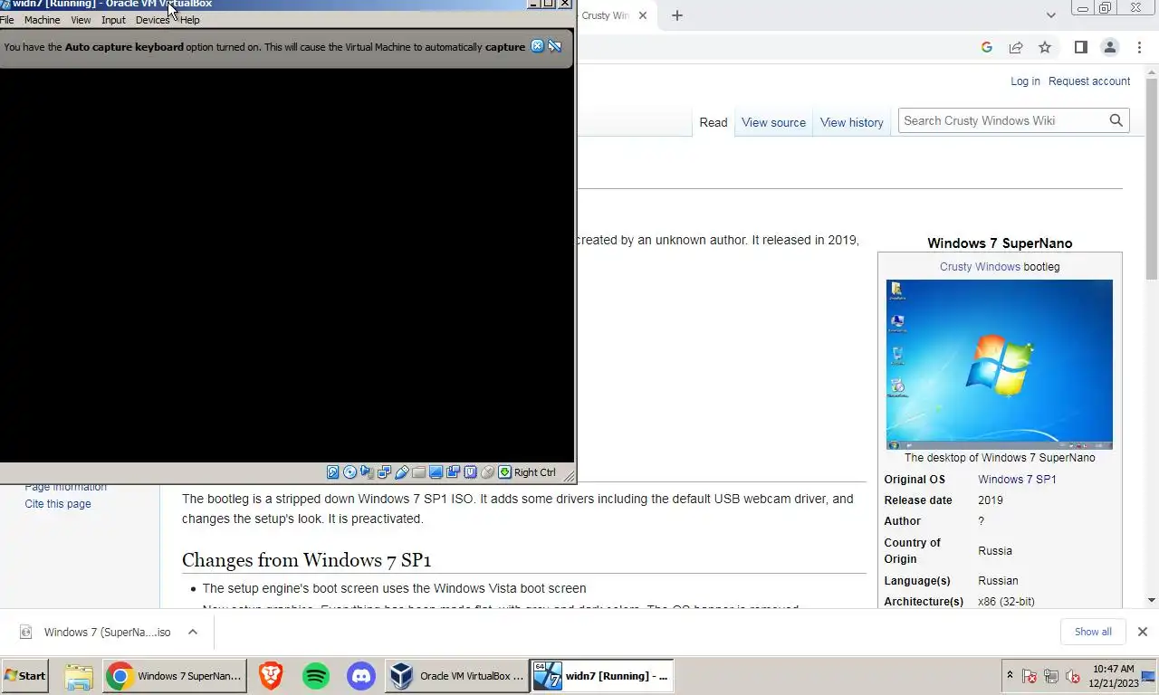Open Spotify from the taskbar
This screenshot has width=1159, height=695.
316,676
